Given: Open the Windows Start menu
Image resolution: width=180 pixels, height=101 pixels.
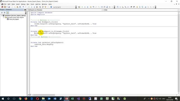Looking at the screenshot, I should (x=3, y=98).
